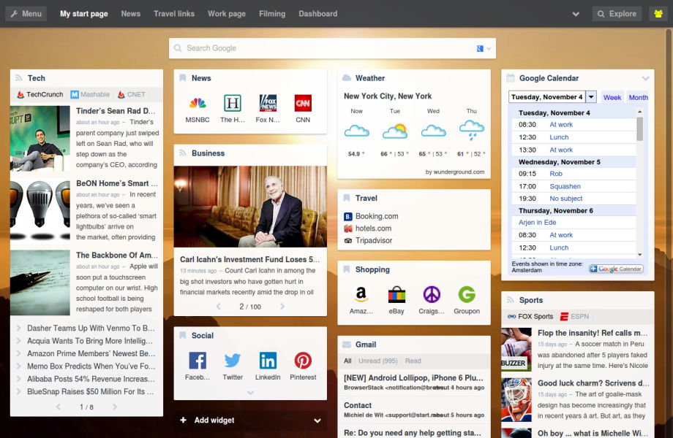Screen dimensions: 673x438
Task: Open the Menu button
Action: tap(26, 14)
